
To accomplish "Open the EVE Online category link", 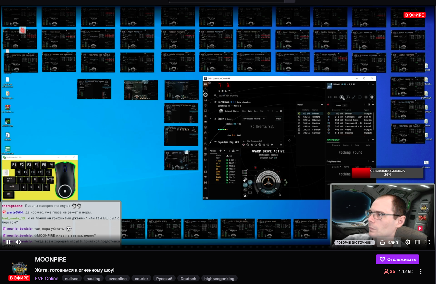I will 47,278.
